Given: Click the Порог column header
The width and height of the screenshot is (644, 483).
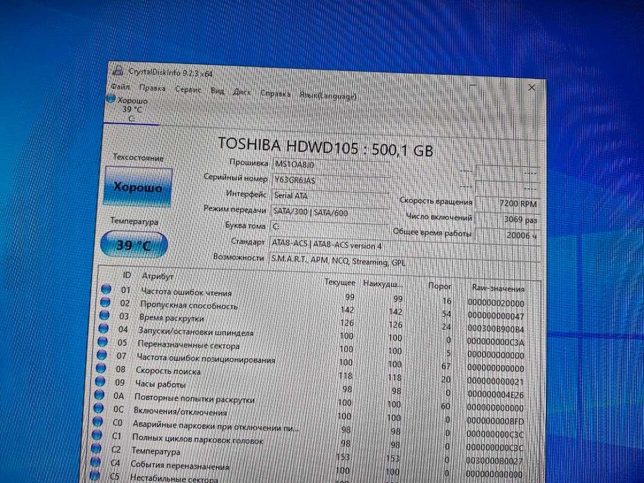Looking at the screenshot, I should coord(440,286).
